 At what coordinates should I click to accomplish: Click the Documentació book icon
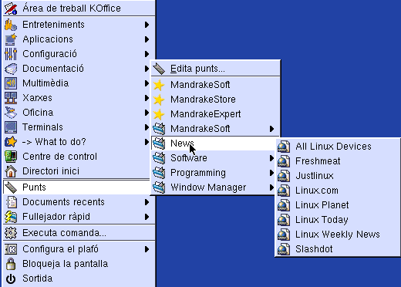(x=11, y=69)
